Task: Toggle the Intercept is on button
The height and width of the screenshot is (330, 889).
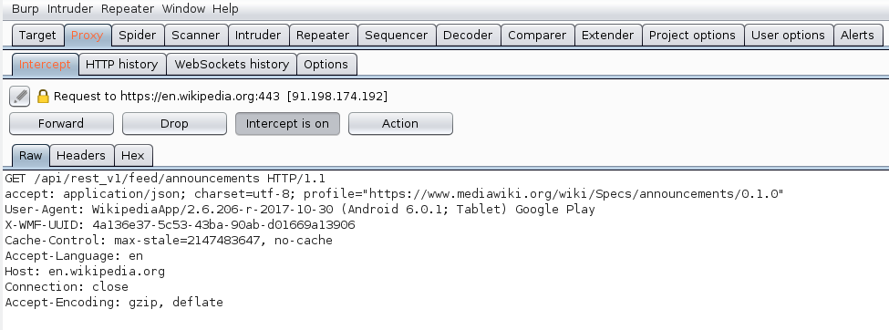Action: pos(287,124)
